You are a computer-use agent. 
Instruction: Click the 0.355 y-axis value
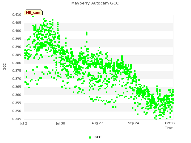click(17, 103)
